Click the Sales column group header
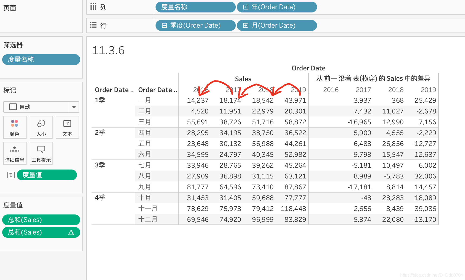The image size is (465, 280). [243, 79]
